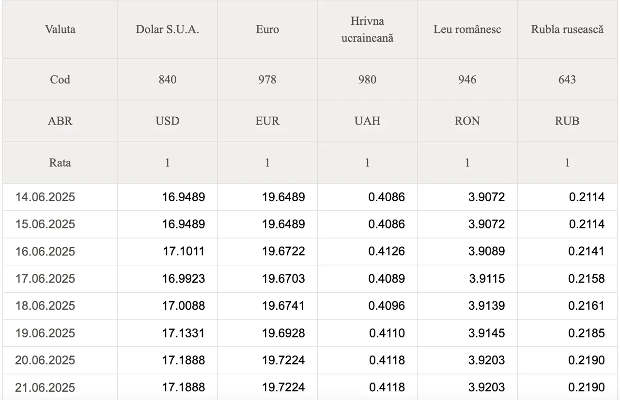Click the USD abbreviation cell

point(168,121)
